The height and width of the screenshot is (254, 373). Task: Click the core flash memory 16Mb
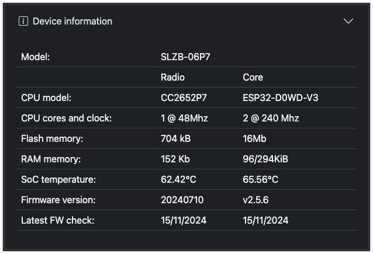click(254, 138)
